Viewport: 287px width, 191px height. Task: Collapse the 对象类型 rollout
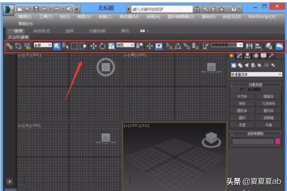[x=256, y=84]
